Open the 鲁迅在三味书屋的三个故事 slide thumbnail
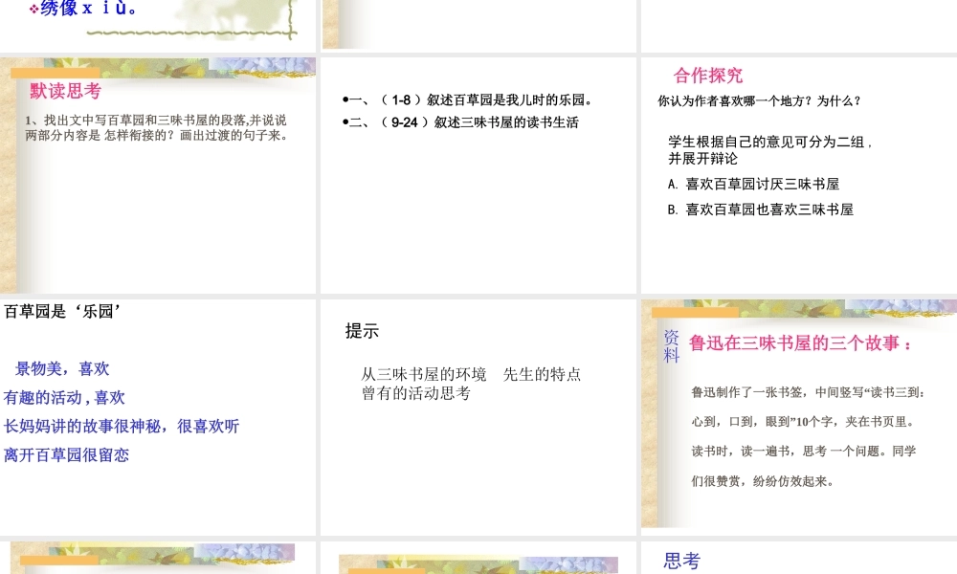957x574 pixels. 799,417
